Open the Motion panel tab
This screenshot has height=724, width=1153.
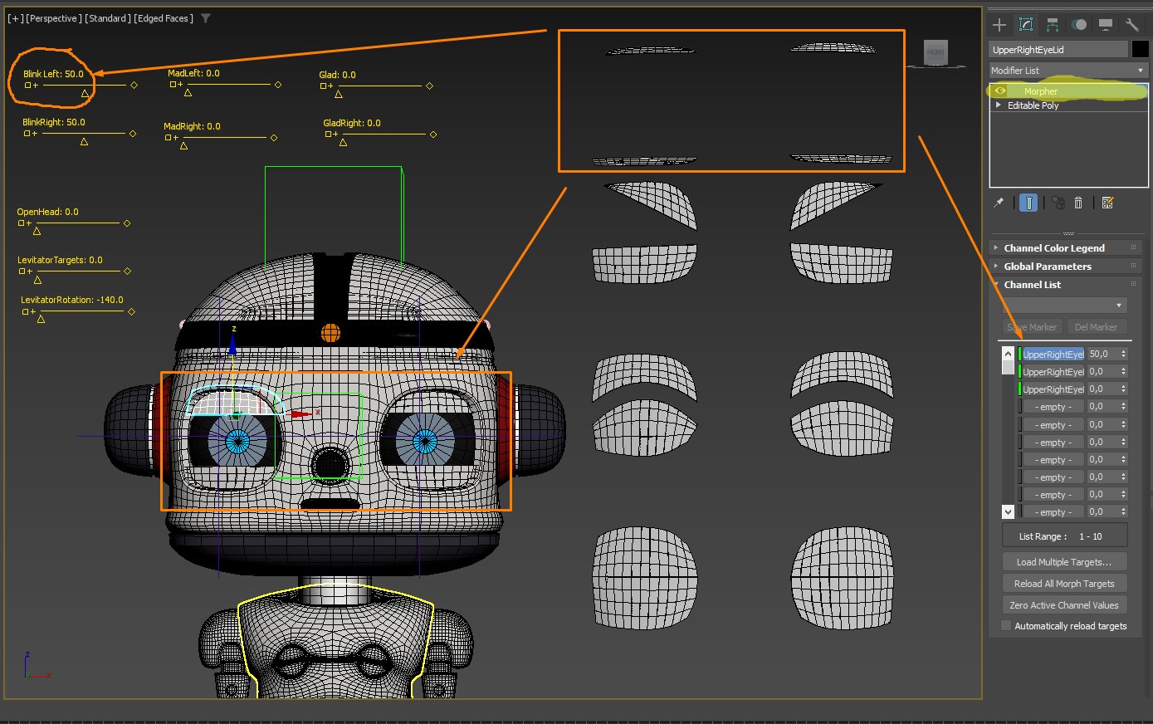tap(1079, 25)
